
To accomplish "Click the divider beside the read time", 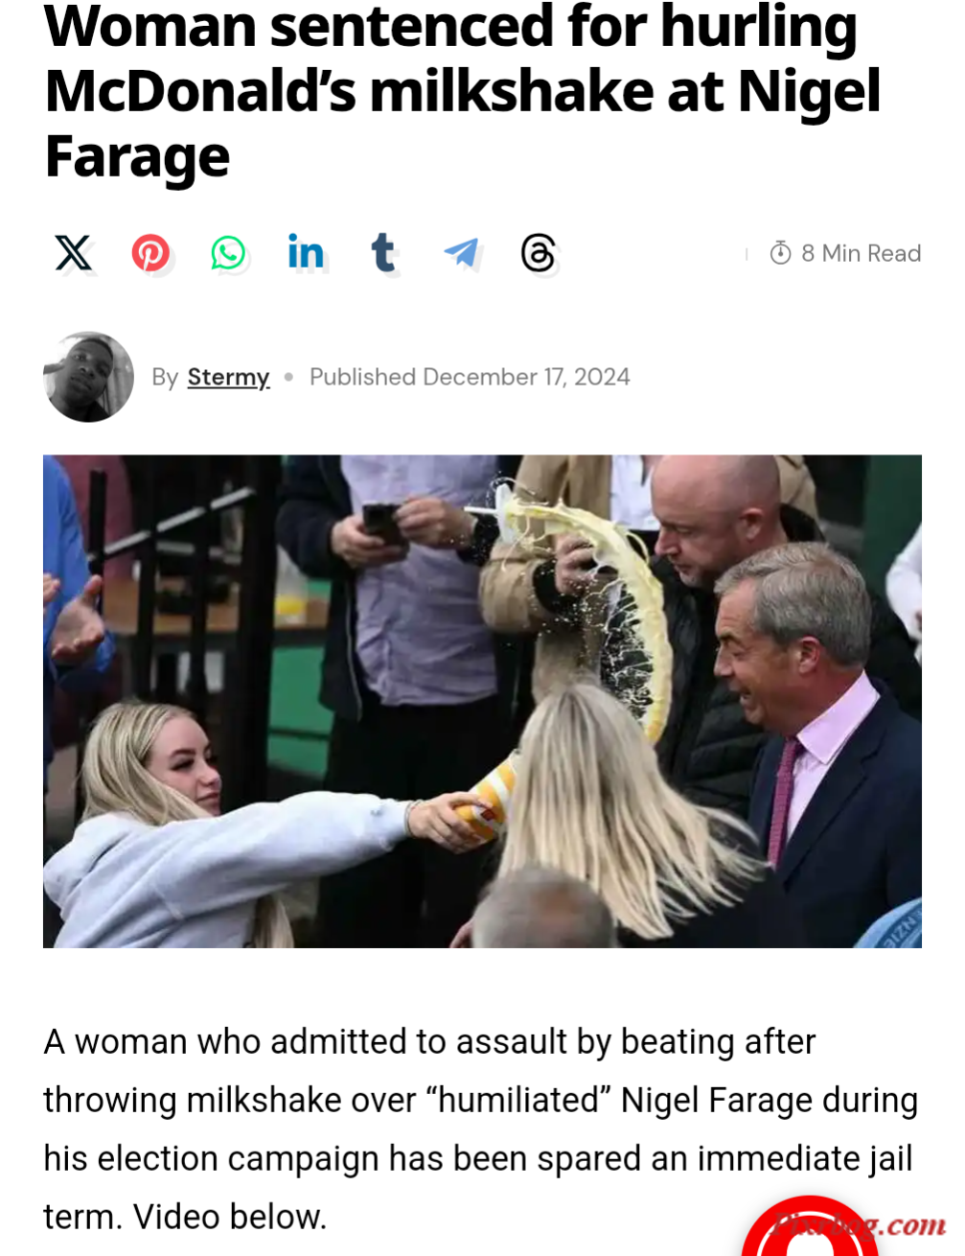I will point(747,254).
